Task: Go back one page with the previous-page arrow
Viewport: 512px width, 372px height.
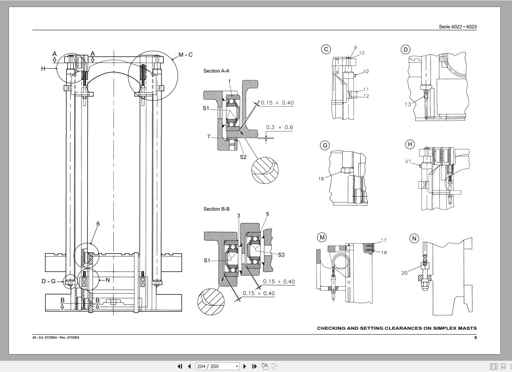Action: 189,366
